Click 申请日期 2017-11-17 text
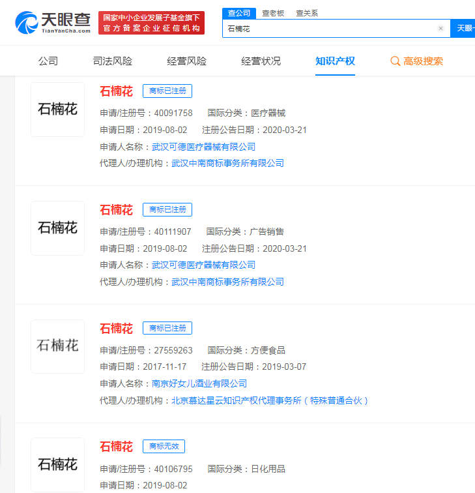The image size is (475, 493). 143,366
